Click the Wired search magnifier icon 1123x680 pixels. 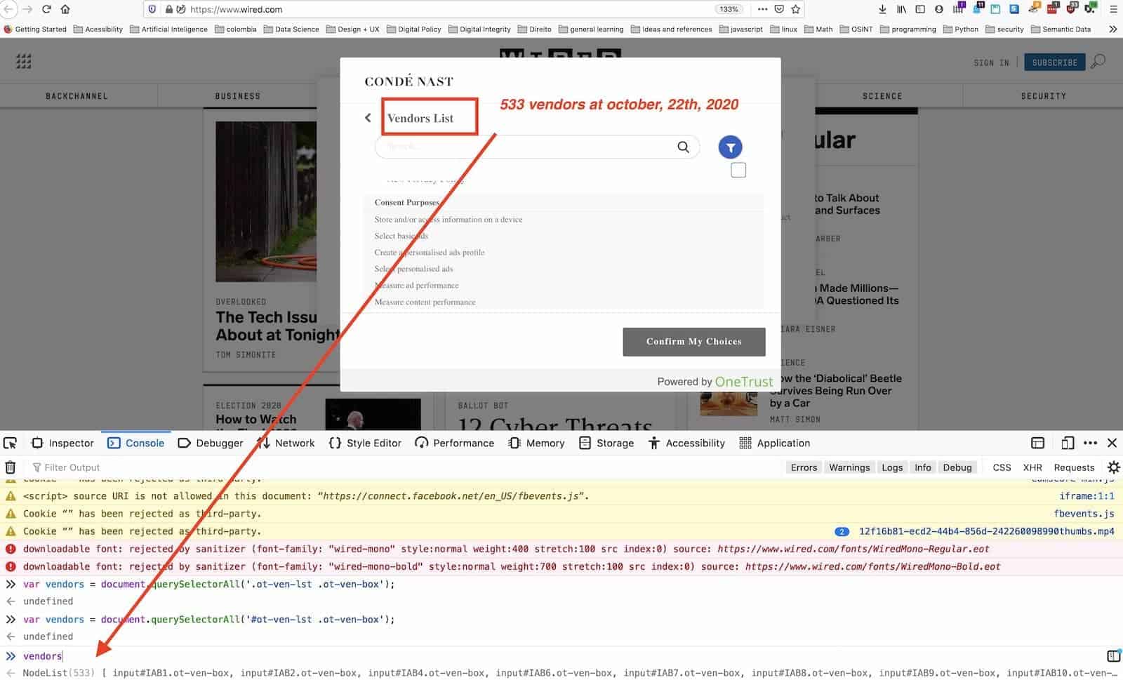[1098, 61]
